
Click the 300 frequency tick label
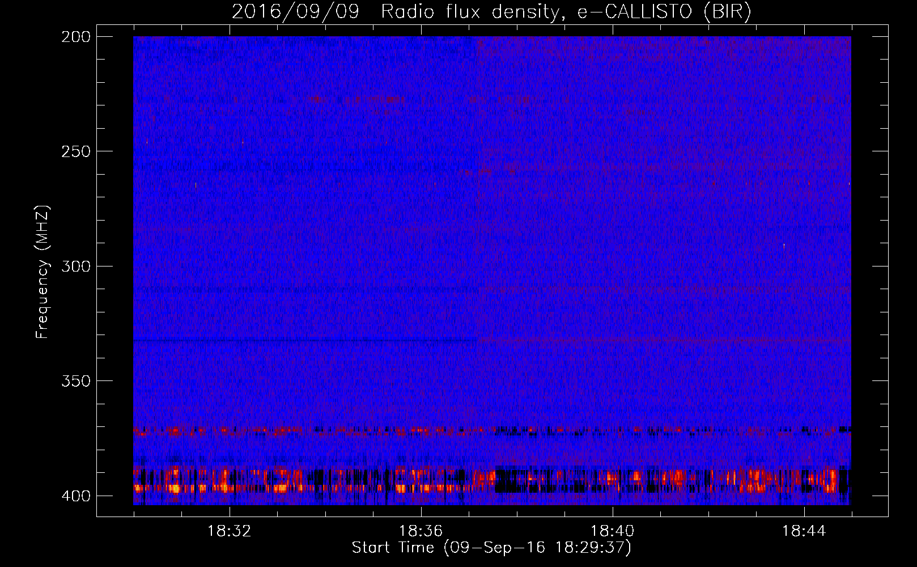(x=75, y=266)
